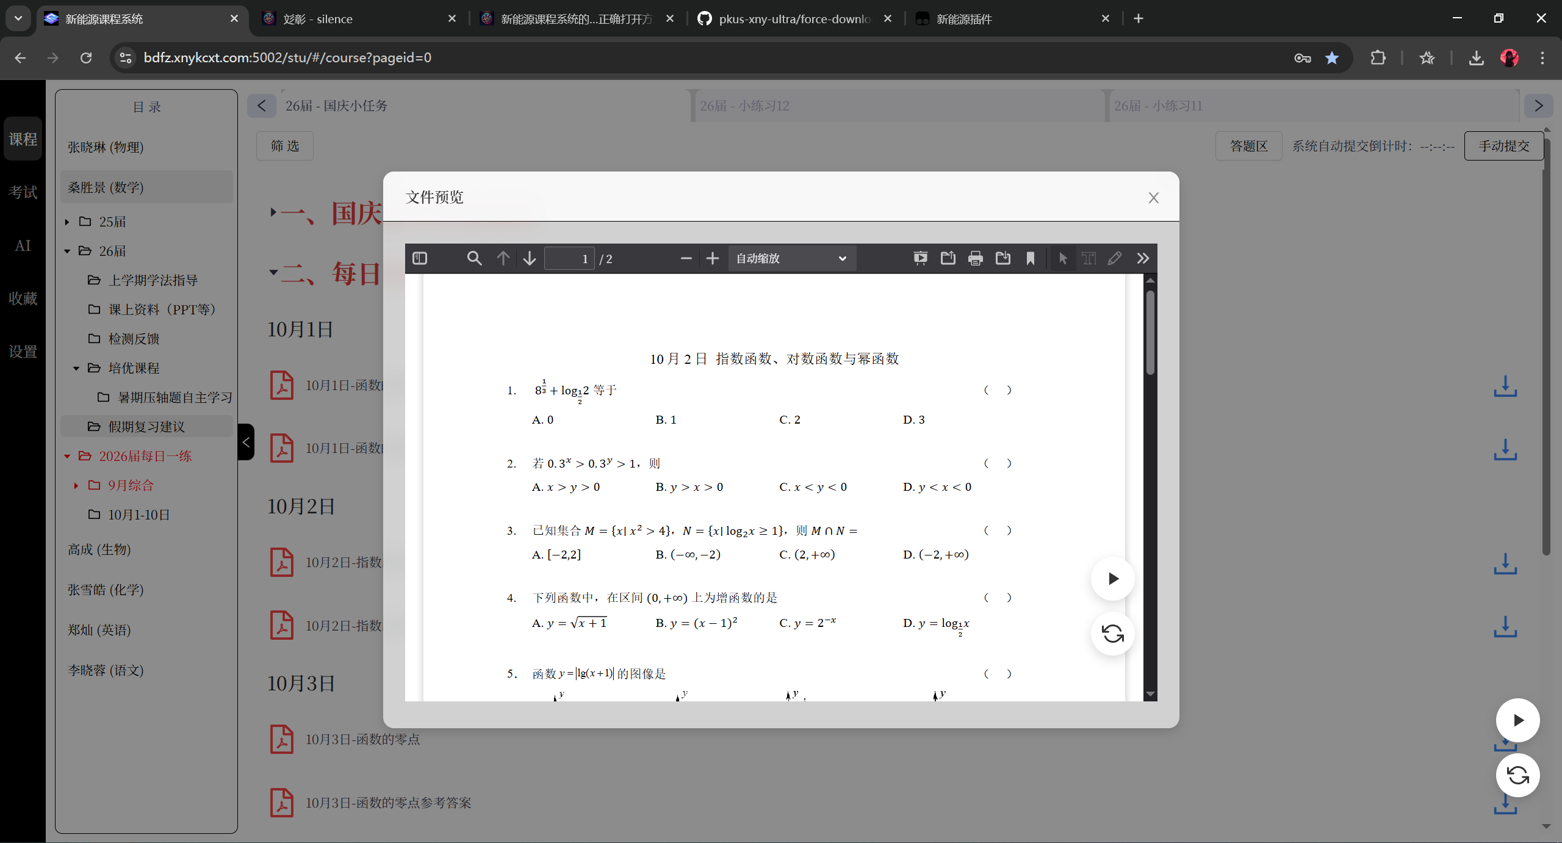Screen dimensions: 1562x843
Task: Open the more tools double-chevron menu
Action: pyautogui.click(x=1143, y=258)
